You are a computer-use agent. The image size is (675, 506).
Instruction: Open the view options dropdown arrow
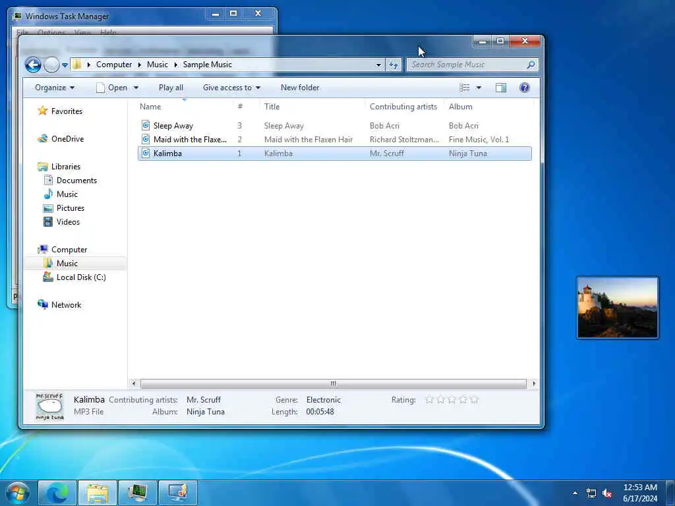tap(479, 88)
